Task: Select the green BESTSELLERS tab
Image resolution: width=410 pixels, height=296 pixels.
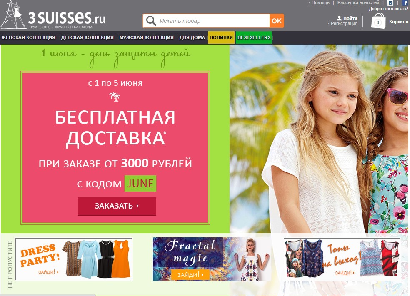Action: point(254,37)
